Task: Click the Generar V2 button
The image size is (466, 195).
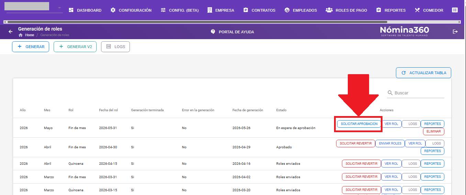Action: [75, 46]
